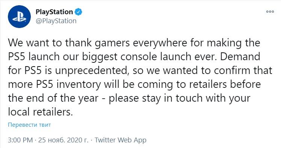This screenshot has height=148, width=281.
Task: Open the PlayStation profile avatar
Action: tap(19, 16)
